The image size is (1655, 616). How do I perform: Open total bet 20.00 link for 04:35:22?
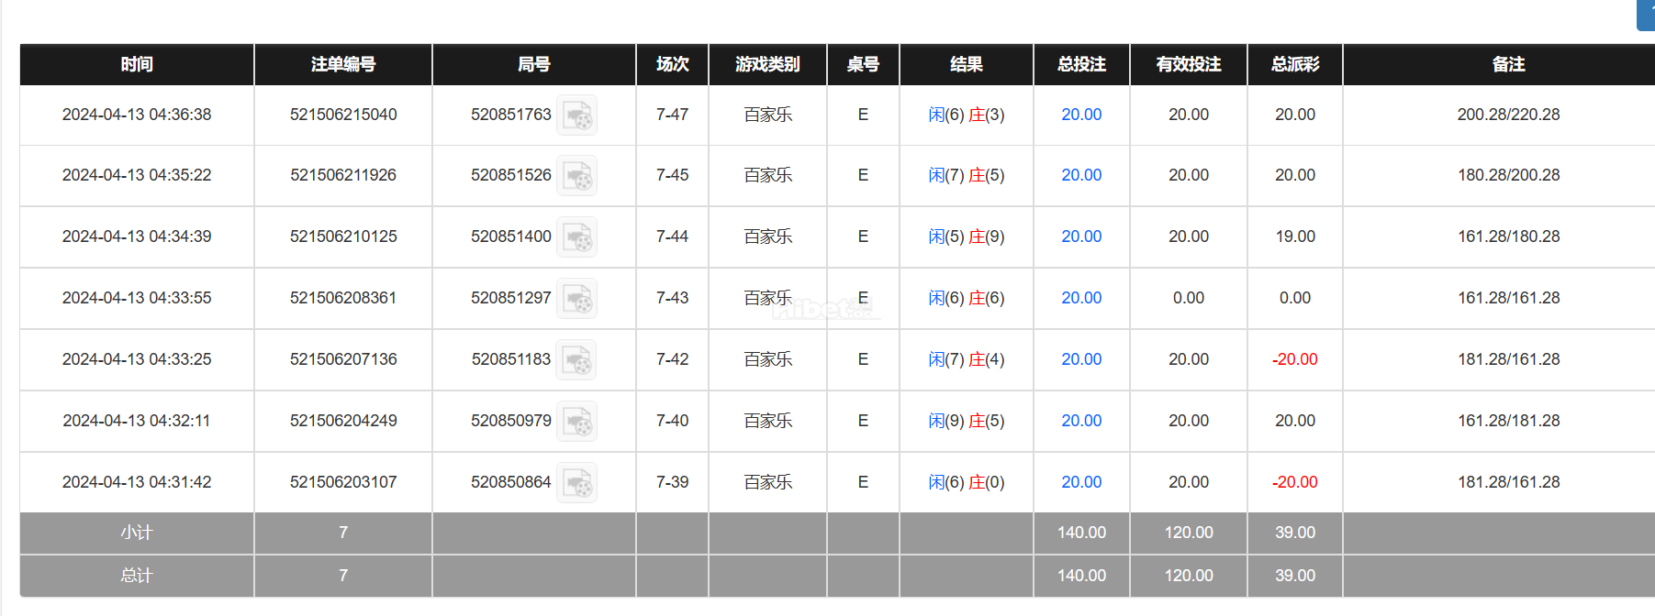pos(1081,175)
